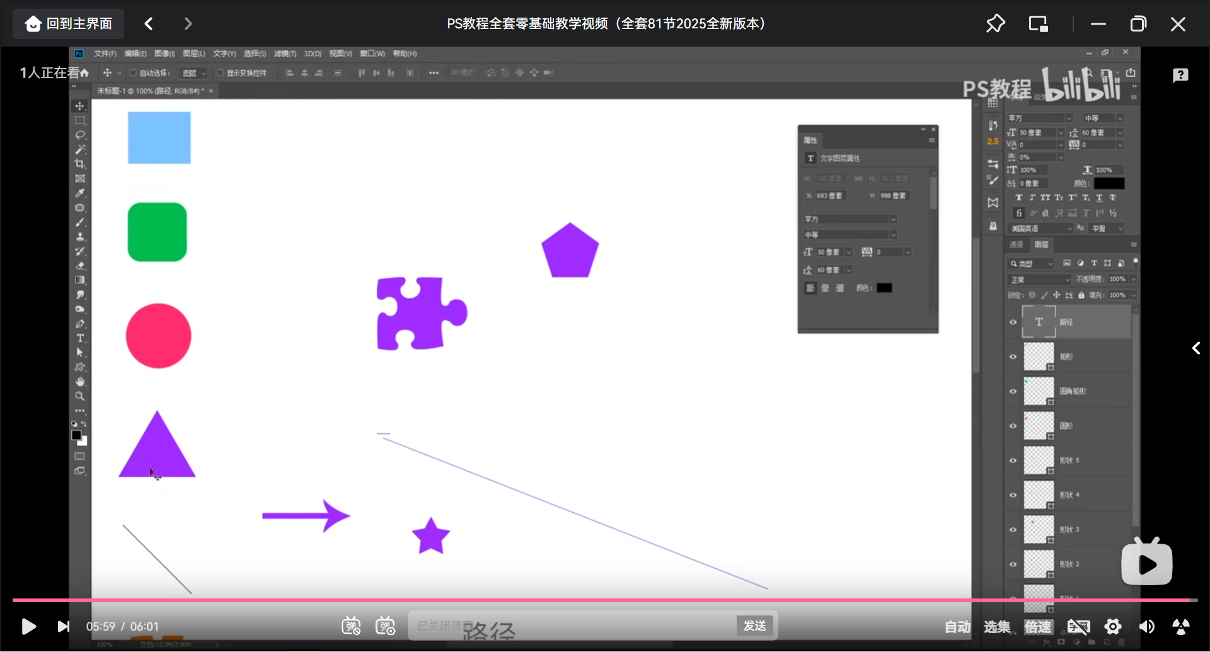Click faux bold T style icon
This screenshot has width=1210, height=652.
point(1018,198)
